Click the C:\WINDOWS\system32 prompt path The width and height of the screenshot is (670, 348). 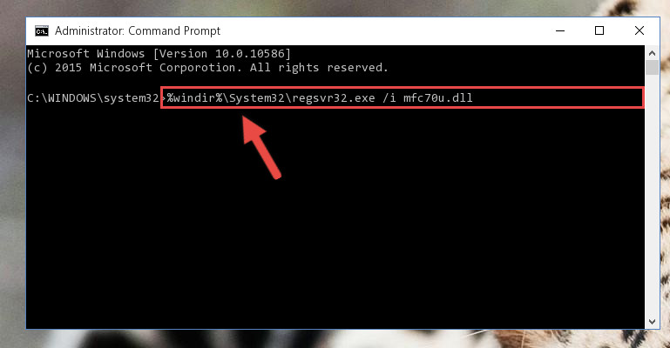tap(92, 98)
